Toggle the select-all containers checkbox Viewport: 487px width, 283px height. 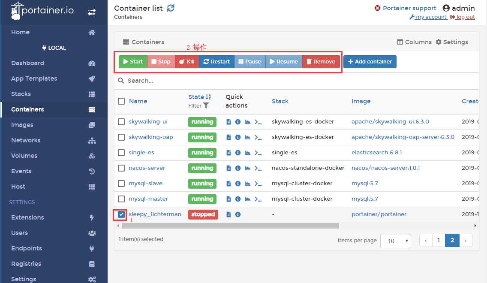click(121, 101)
